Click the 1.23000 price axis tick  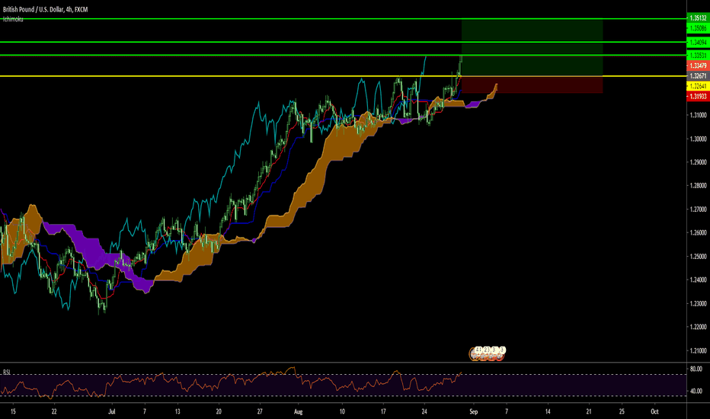(698, 303)
